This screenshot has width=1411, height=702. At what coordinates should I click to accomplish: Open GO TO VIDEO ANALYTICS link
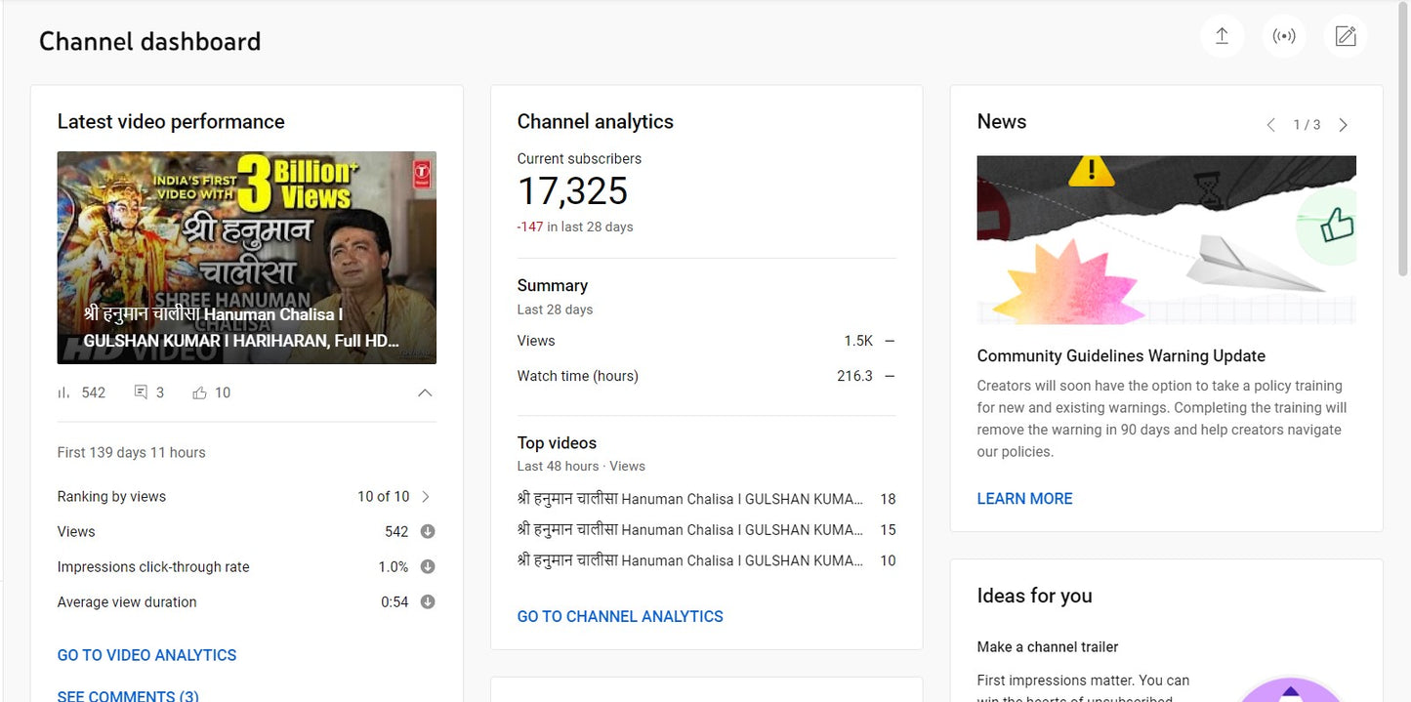(x=146, y=655)
